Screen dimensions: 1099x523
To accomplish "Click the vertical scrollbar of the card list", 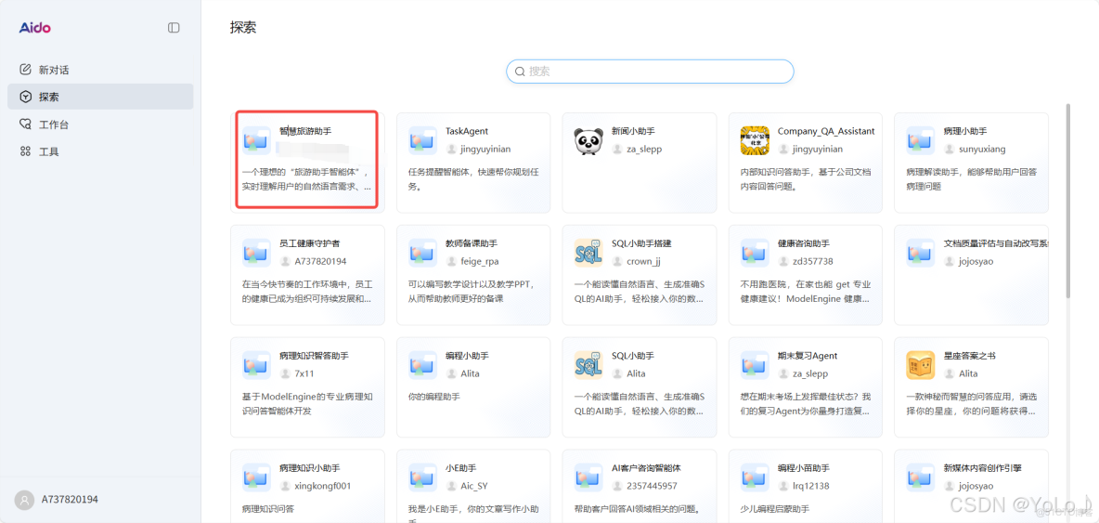I will coord(1068,200).
